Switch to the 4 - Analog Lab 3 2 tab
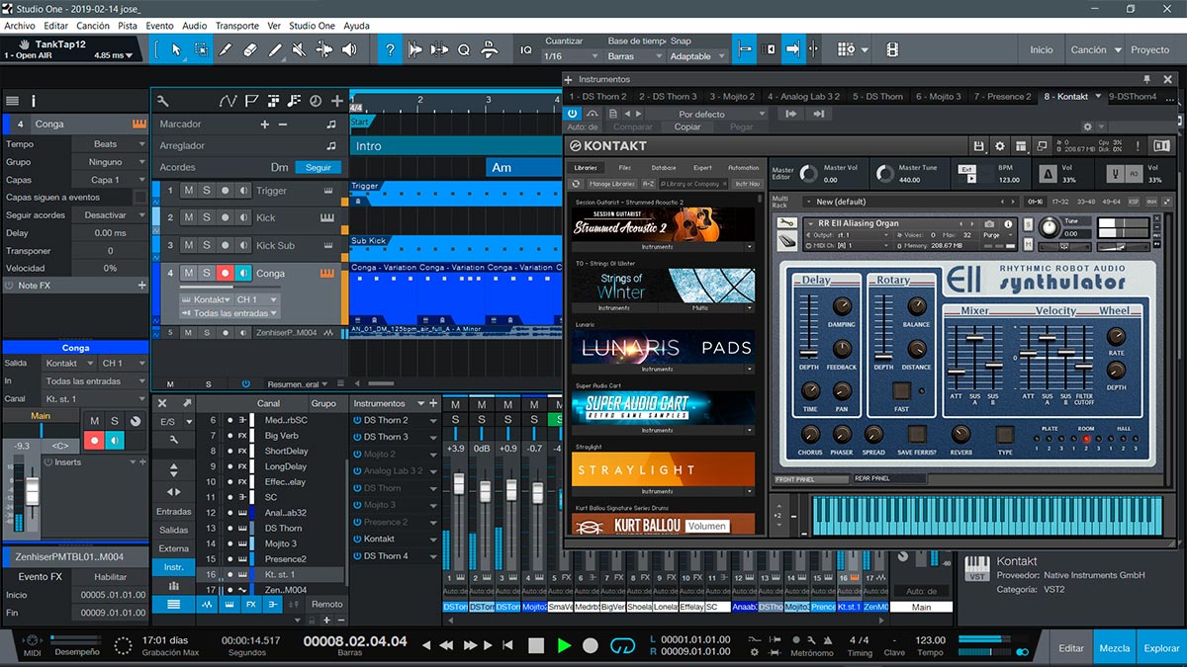This screenshot has width=1187, height=667. 802,96
